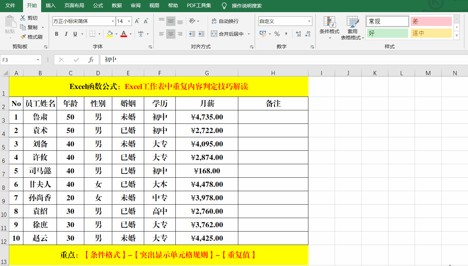Switch to the 插入 (Insert) tab
Image resolution: width=468 pixels, height=266 pixels.
point(50,6)
